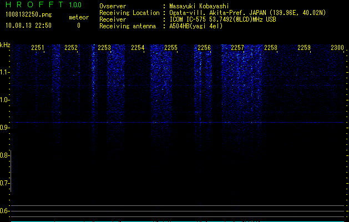Click the Ogata-vill. Akita-Pref. JAPAN location text
The height and width of the screenshot is (222, 349).
pos(247,13)
